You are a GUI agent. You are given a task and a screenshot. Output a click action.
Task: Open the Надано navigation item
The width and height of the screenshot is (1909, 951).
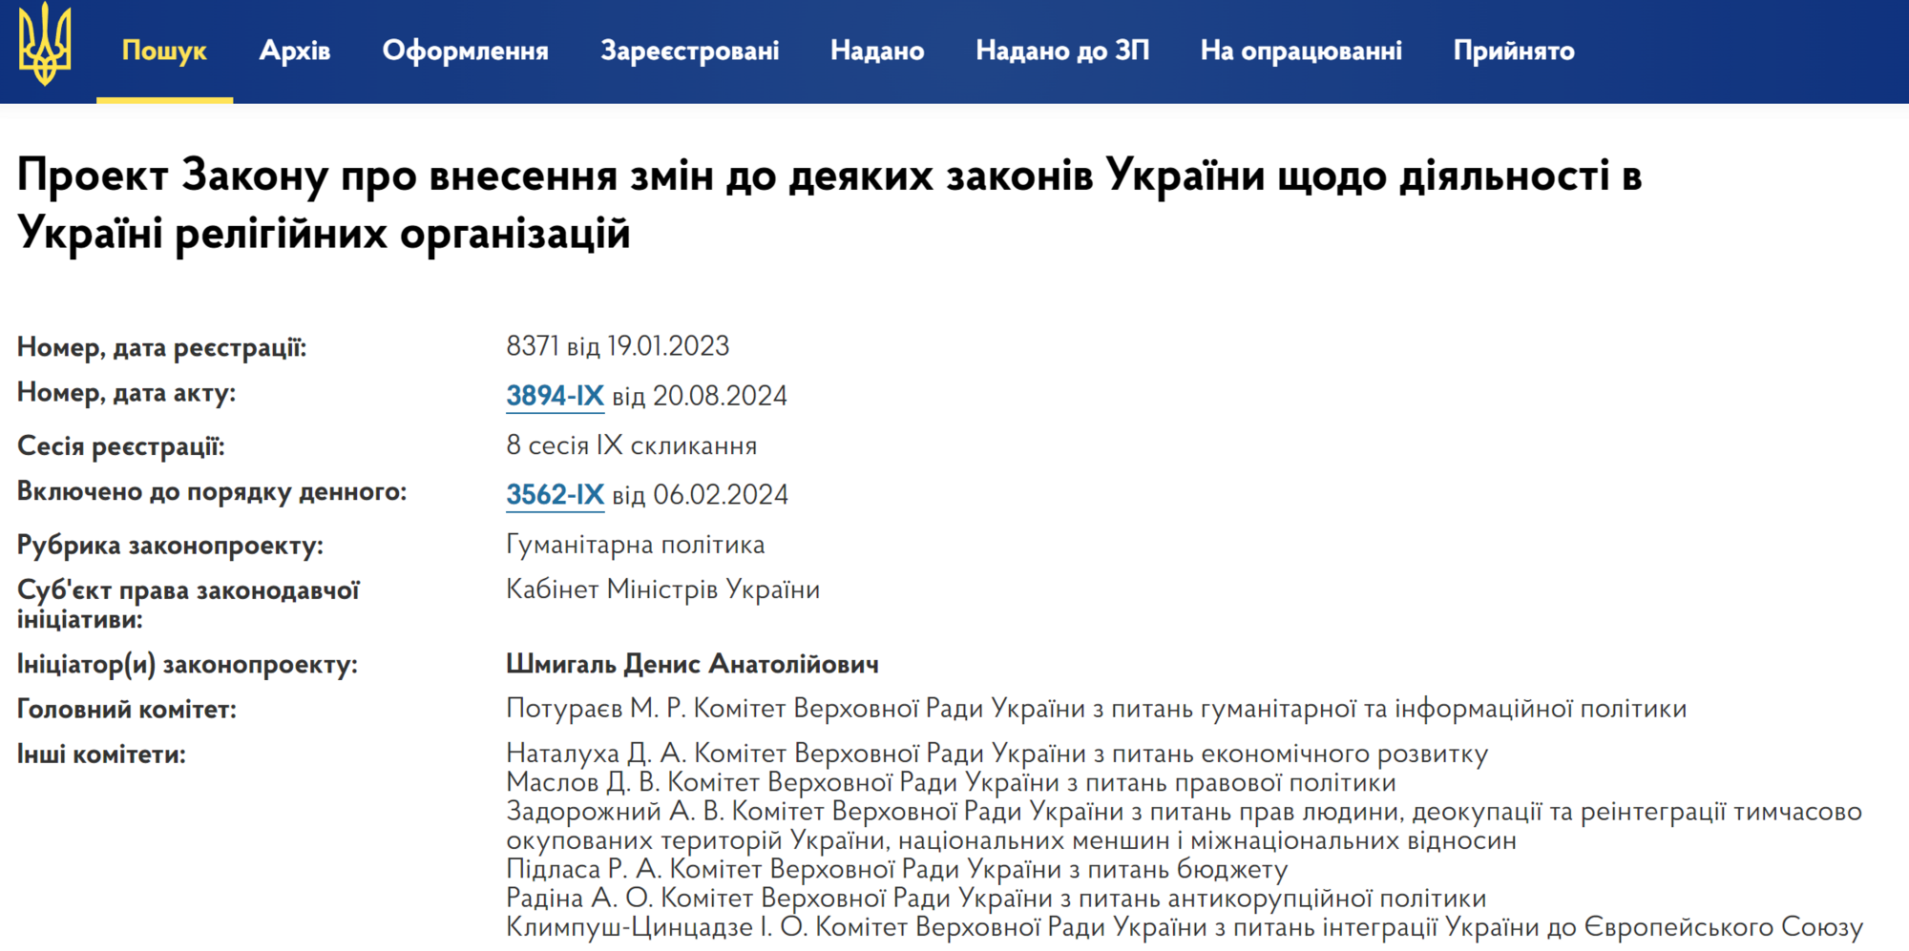pyautogui.click(x=877, y=51)
